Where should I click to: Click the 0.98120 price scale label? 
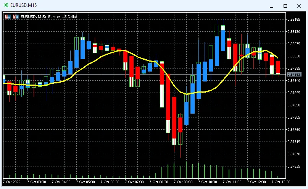tap(294, 31)
